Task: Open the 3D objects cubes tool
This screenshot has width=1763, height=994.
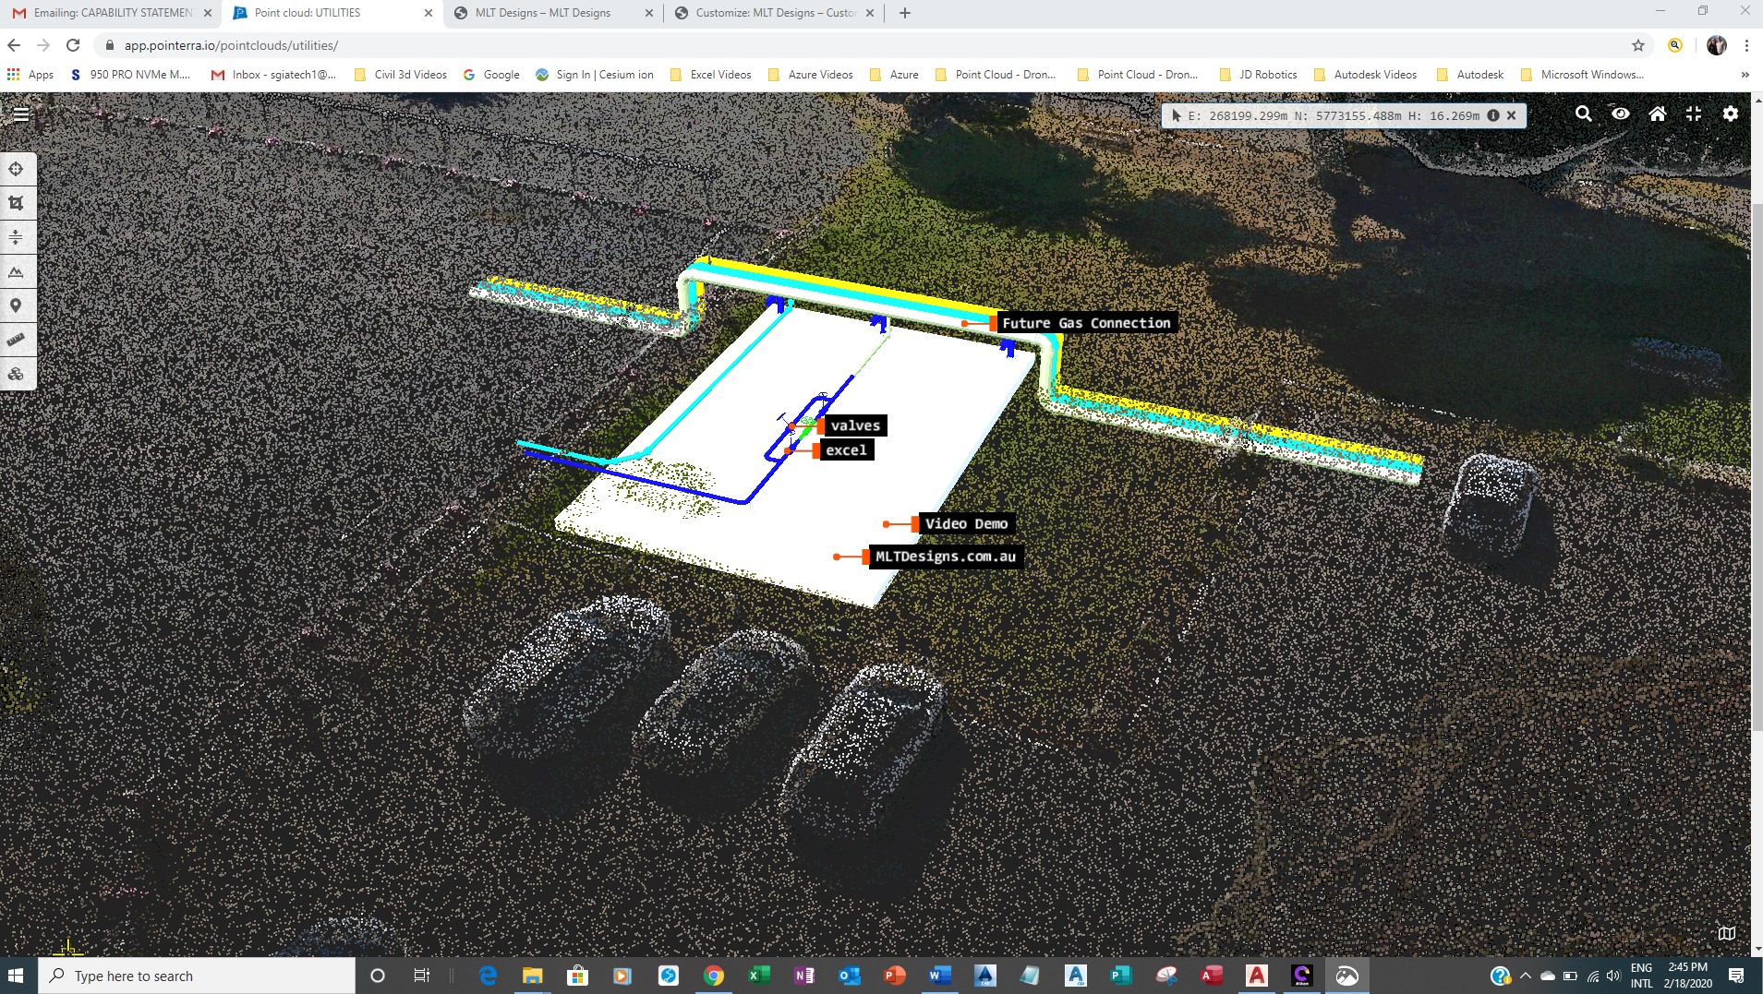Action: point(17,374)
